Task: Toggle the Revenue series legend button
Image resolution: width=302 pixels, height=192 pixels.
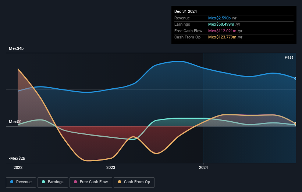Action: pyautogui.click(x=21, y=182)
